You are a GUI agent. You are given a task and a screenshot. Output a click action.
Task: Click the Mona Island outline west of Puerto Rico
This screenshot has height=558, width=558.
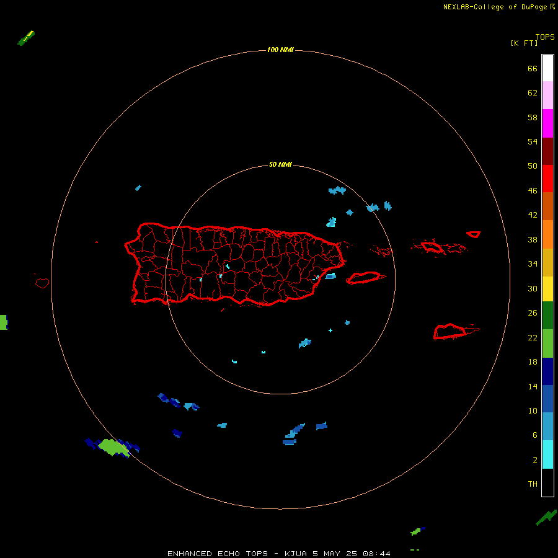coord(42,283)
